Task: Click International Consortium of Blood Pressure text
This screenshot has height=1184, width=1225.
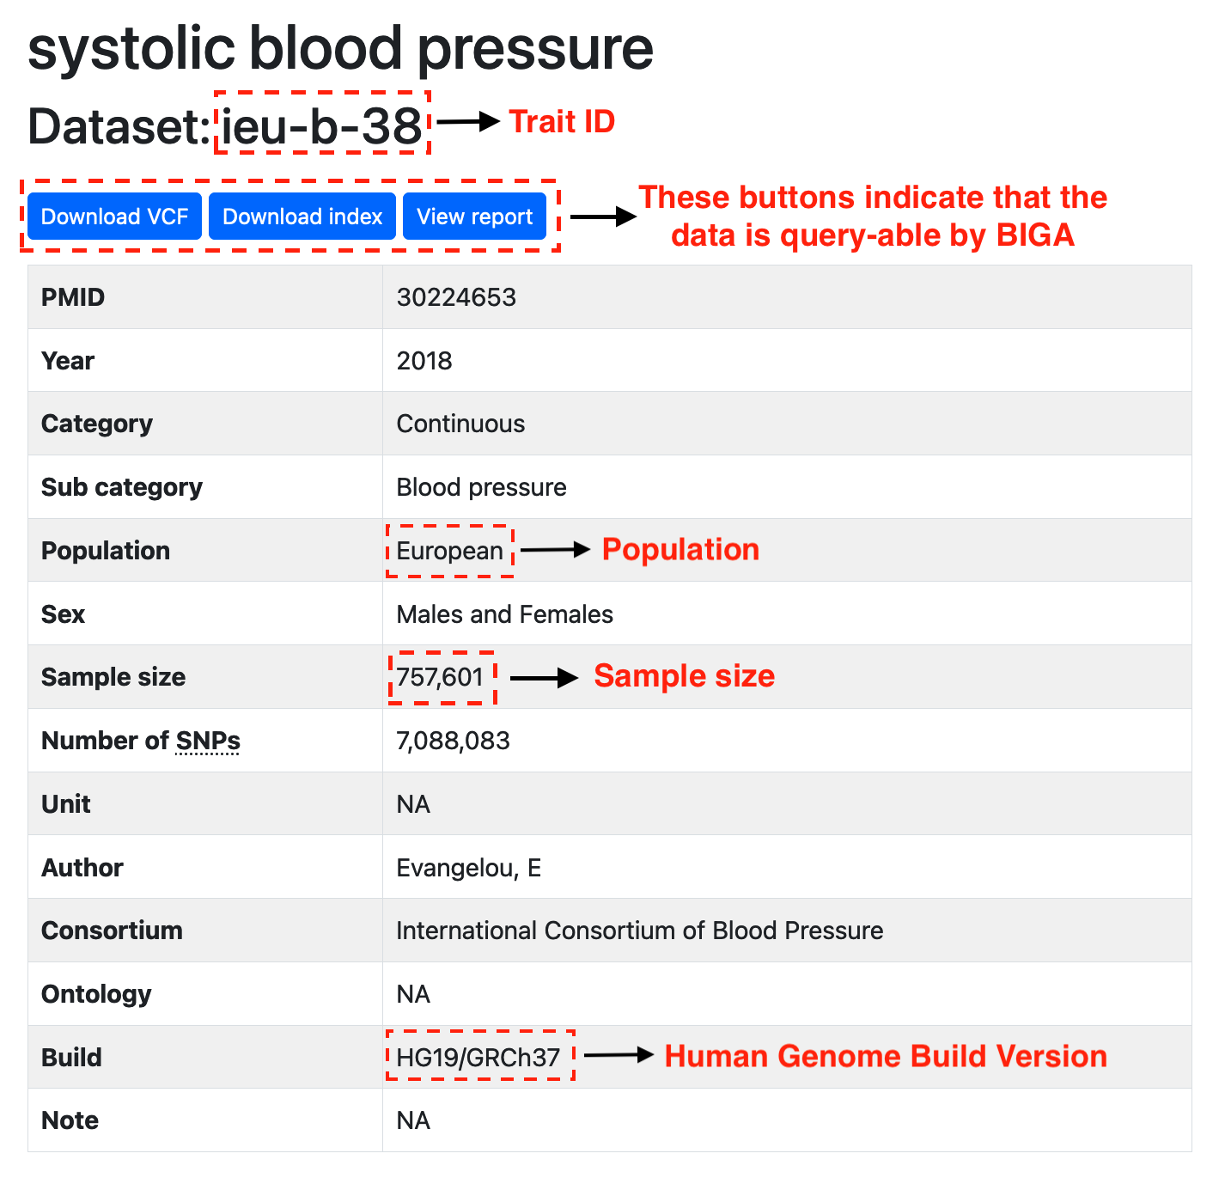Action: (x=639, y=931)
